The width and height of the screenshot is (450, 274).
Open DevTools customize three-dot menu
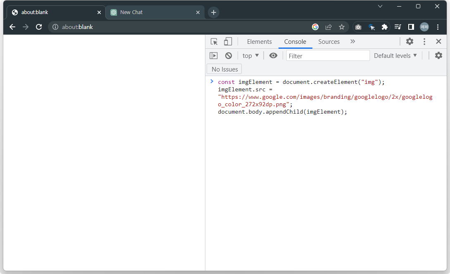tap(424, 41)
